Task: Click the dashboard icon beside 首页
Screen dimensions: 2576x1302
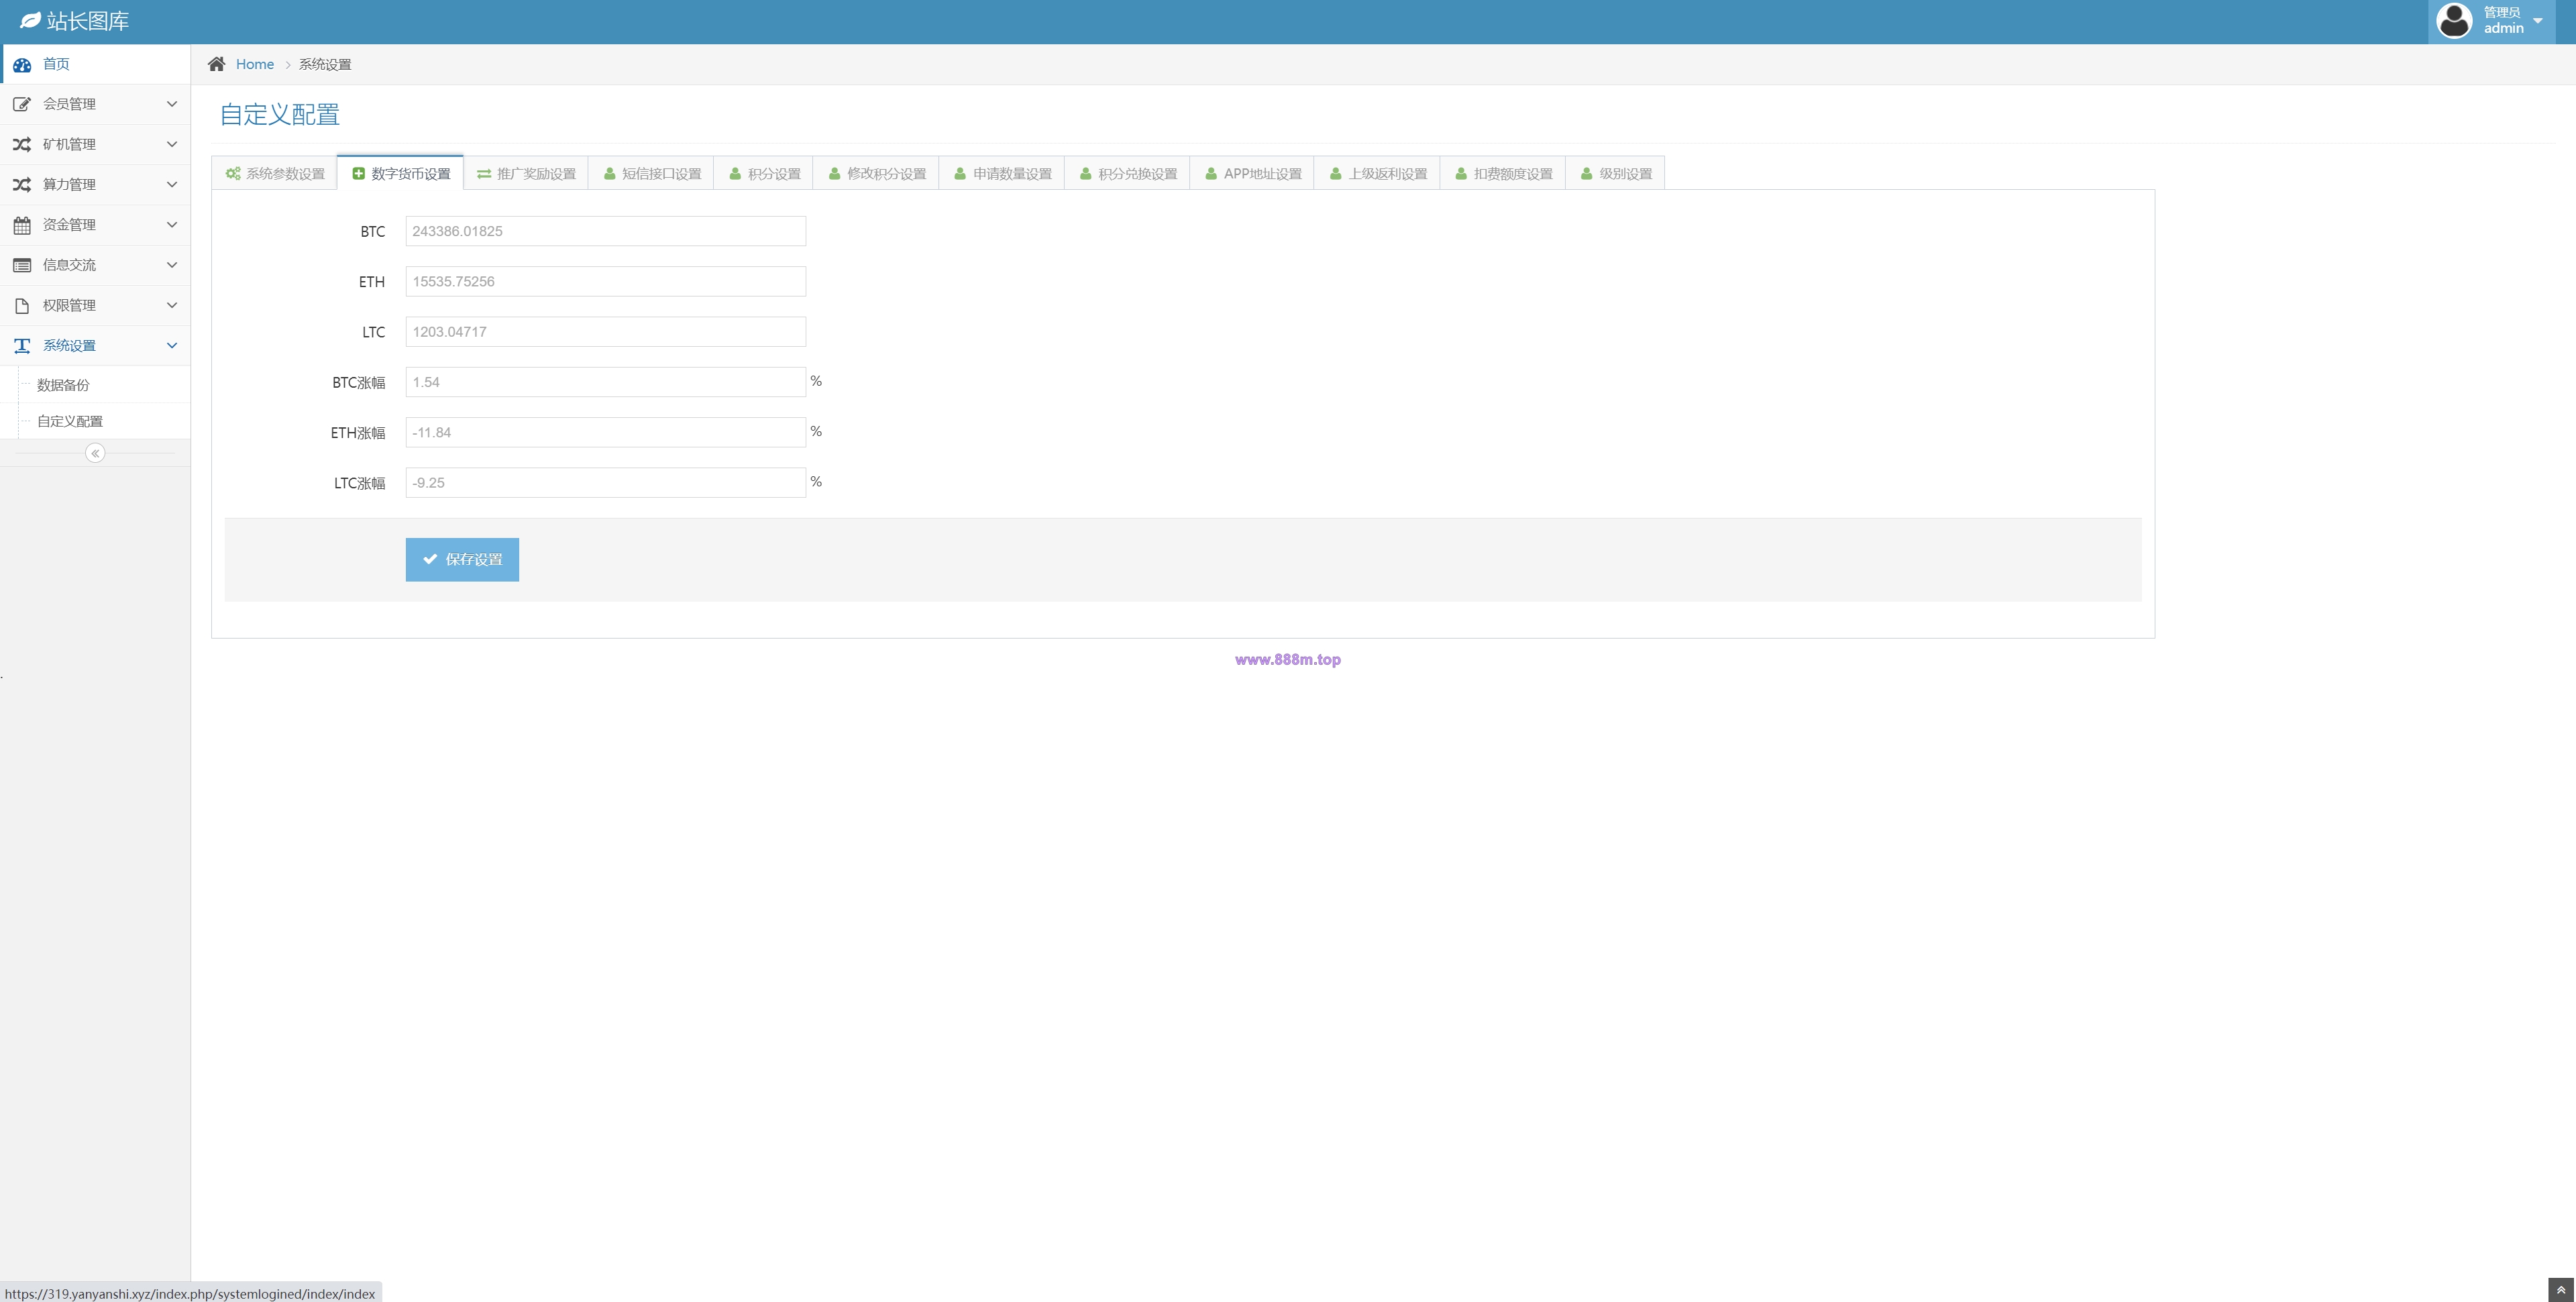Action: 22,64
